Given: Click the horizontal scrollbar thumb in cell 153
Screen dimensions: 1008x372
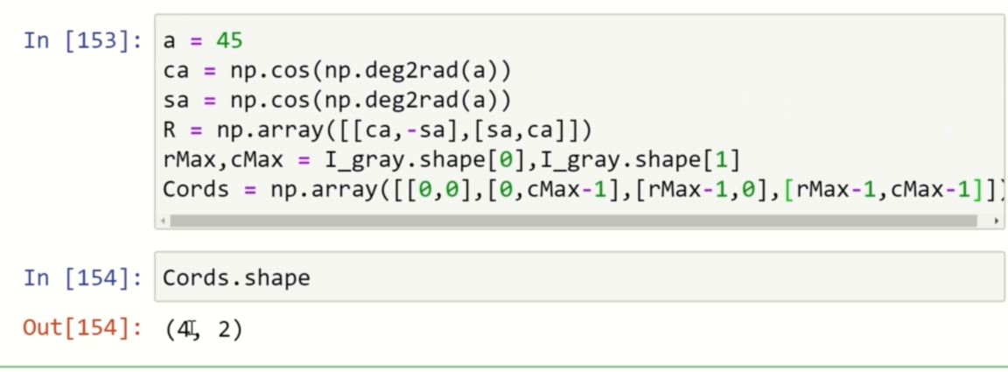Looking at the screenshot, I should (x=573, y=221).
